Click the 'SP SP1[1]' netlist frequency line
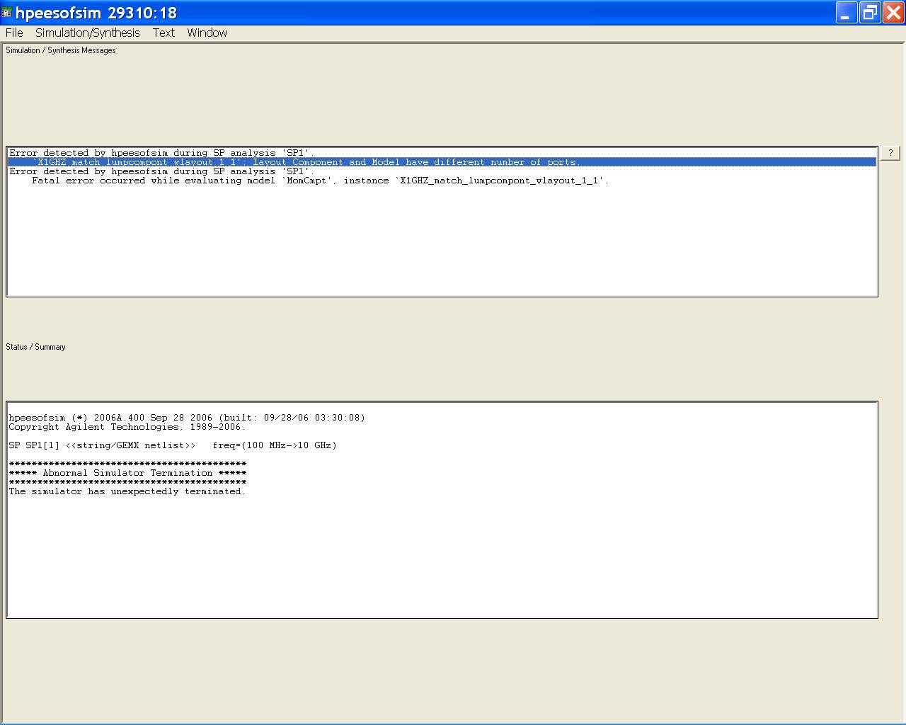Viewport: 906px width, 725px height. [x=173, y=445]
